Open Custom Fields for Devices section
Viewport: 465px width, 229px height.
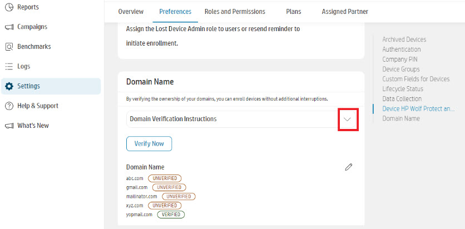415,79
